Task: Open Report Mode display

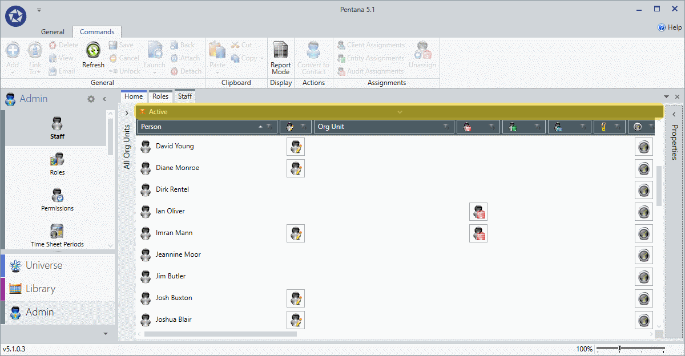Action: click(x=280, y=58)
